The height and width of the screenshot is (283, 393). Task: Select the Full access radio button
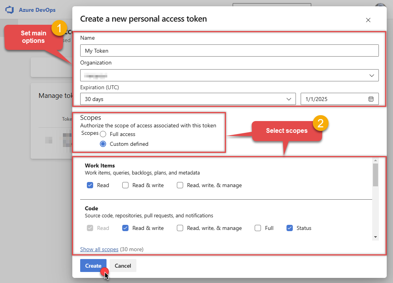click(x=103, y=134)
